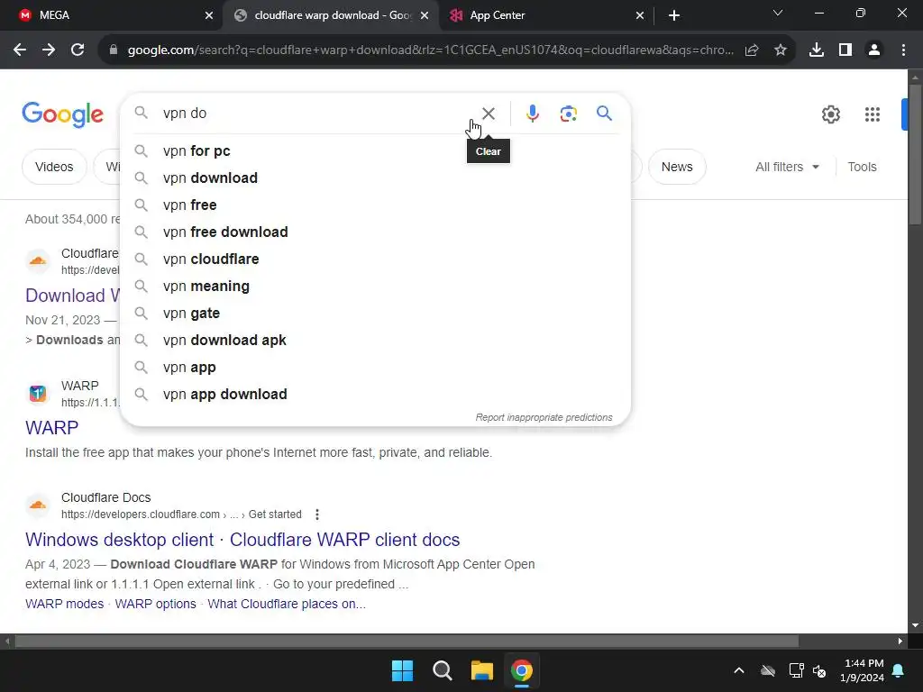Viewport: 923px width, 692px height.
Task: Expand the All filters dropdown
Action: (787, 167)
